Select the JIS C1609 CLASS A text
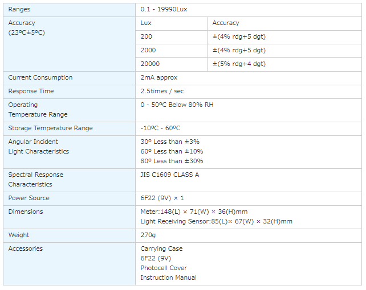The image size is (366, 290). [x=170, y=175]
